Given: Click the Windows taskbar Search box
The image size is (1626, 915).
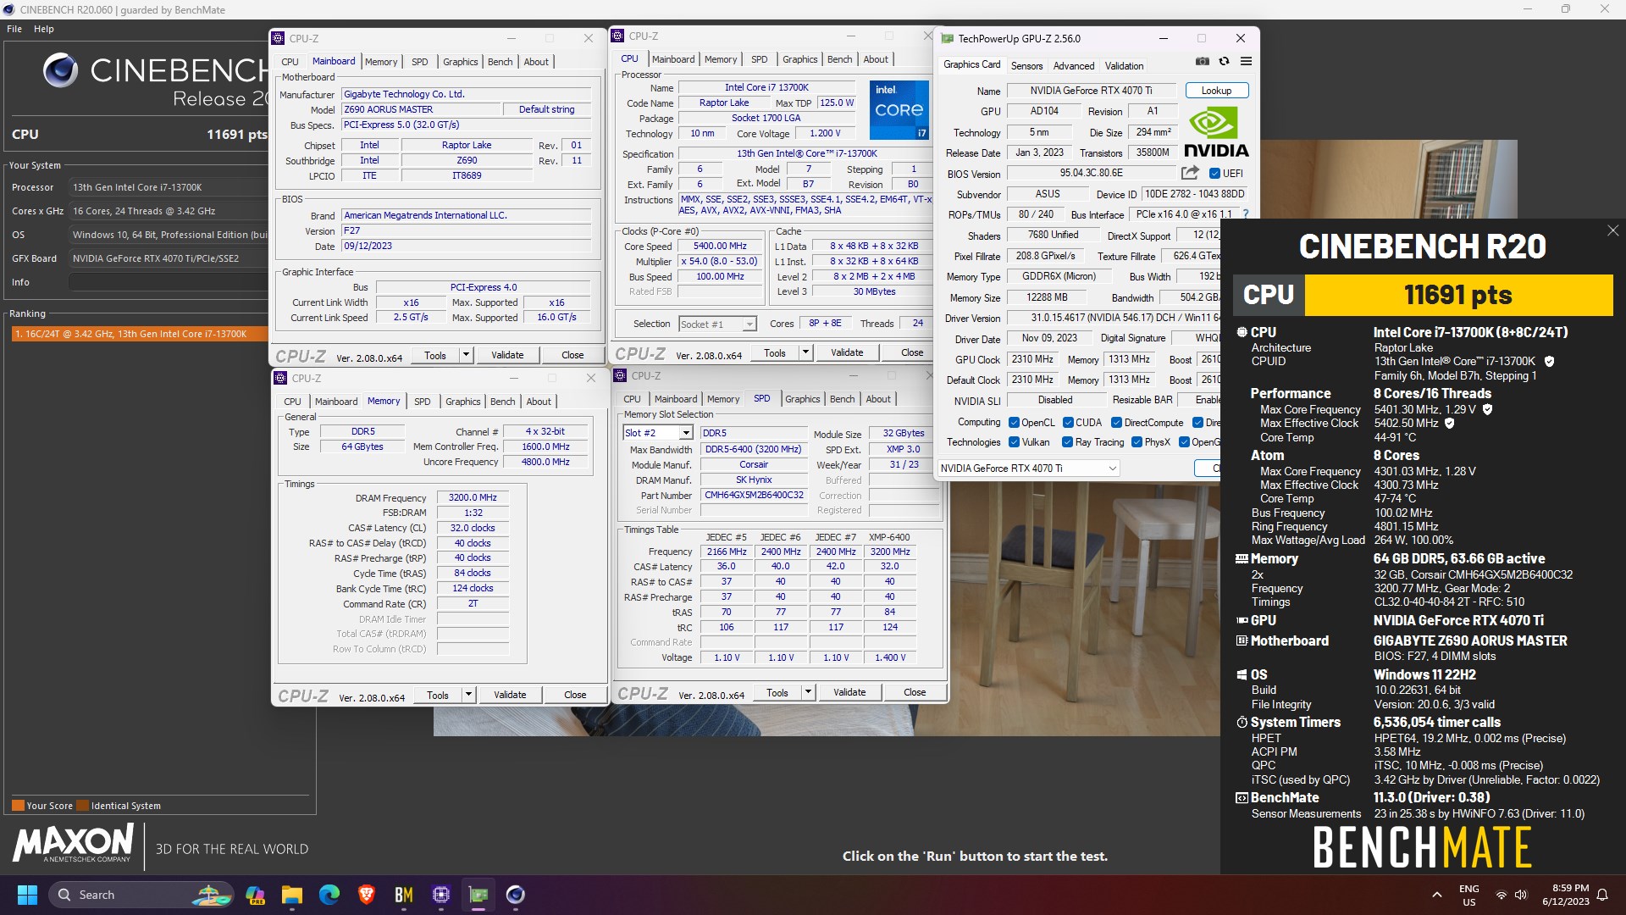Looking at the screenshot, I should pos(141,895).
